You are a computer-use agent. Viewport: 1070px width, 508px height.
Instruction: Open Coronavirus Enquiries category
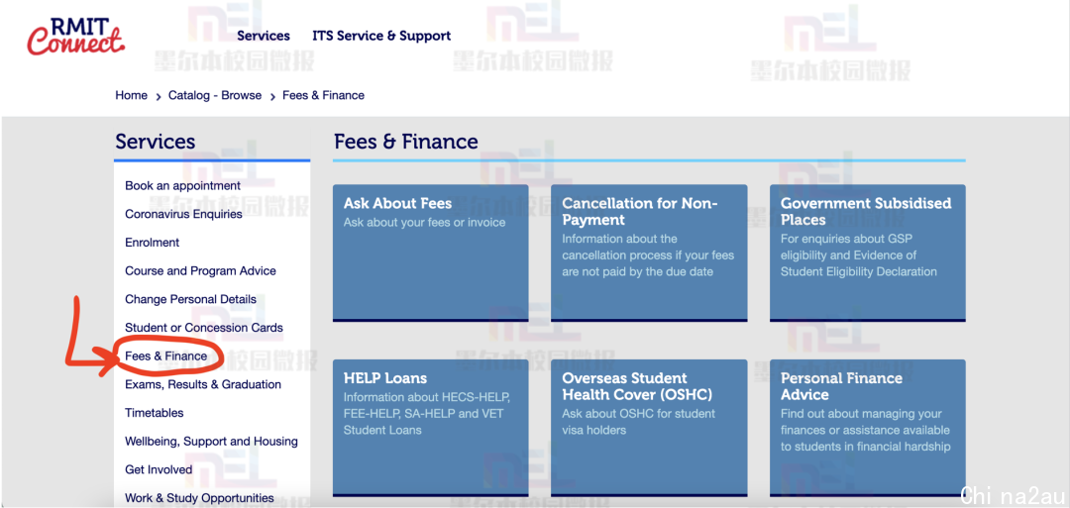(x=183, y=214)
